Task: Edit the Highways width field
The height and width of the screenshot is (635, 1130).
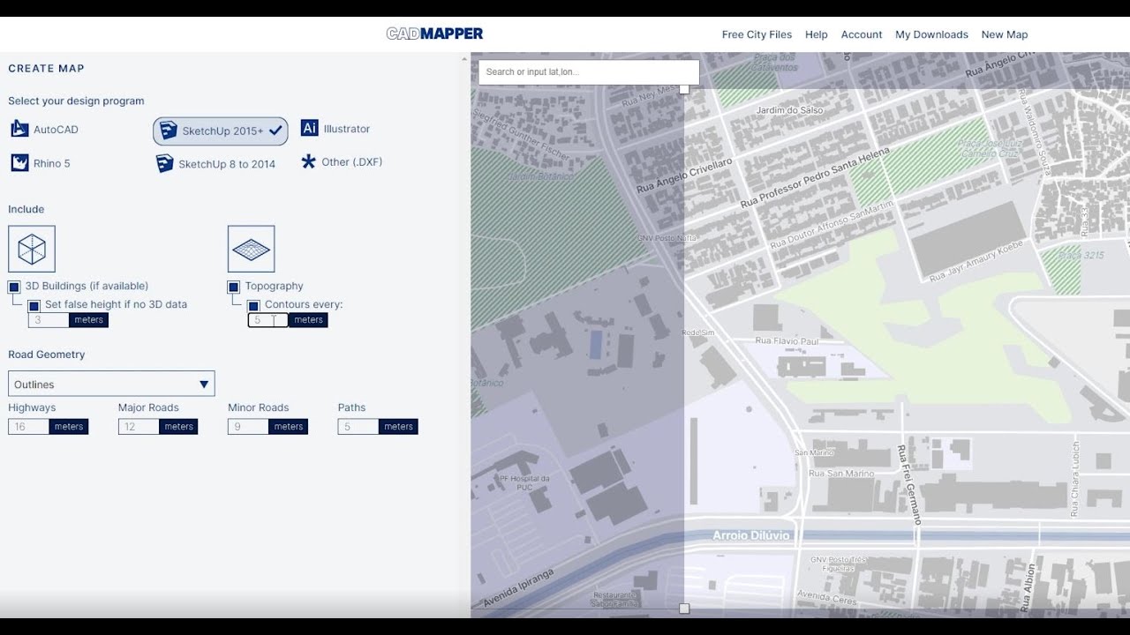Action: click(x=28, y=427)
